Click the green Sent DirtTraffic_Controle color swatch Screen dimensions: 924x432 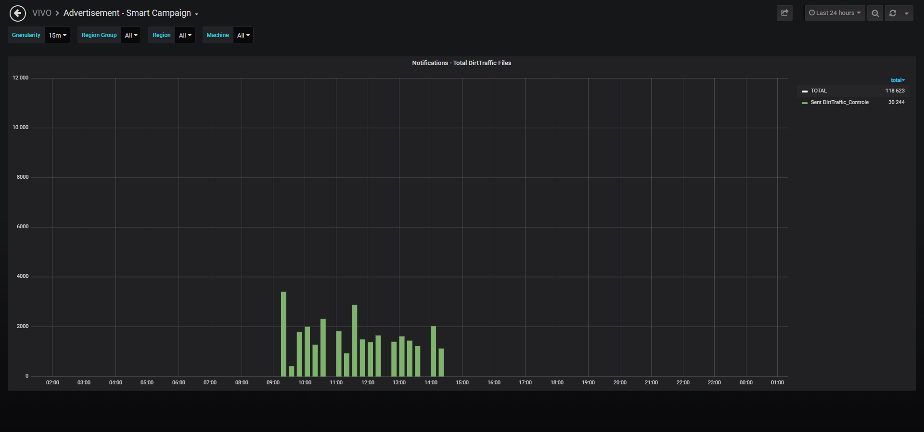(805, 103)
